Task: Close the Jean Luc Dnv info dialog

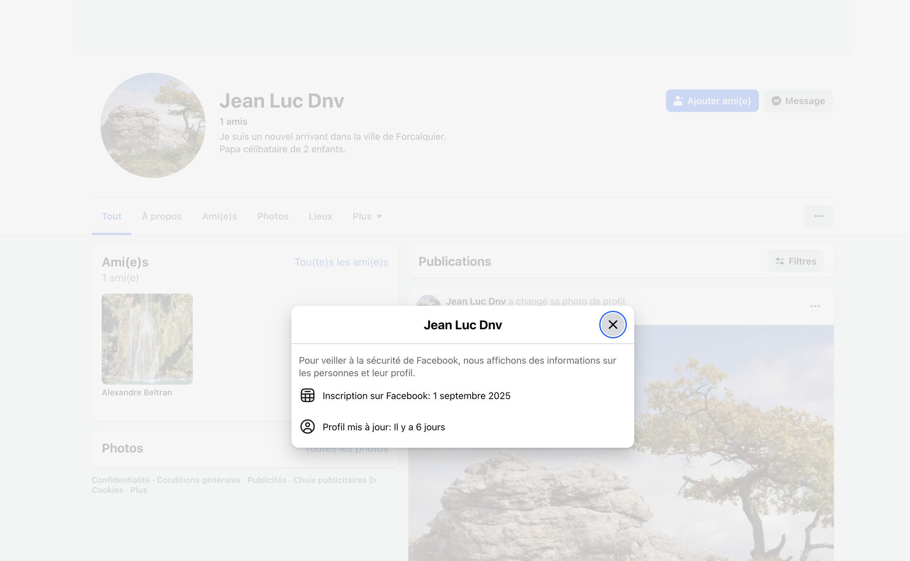Action: [x=613, y=325]
